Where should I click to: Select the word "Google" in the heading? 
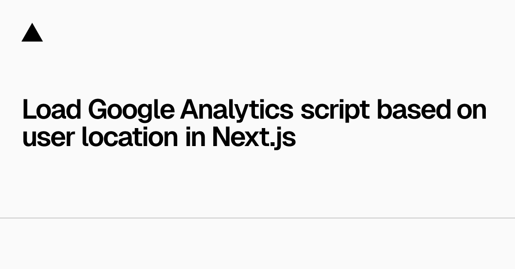(131, 110)
